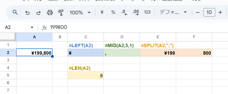Open the print dialog via printer icon
228x94 pixels.
coord(50,12)
